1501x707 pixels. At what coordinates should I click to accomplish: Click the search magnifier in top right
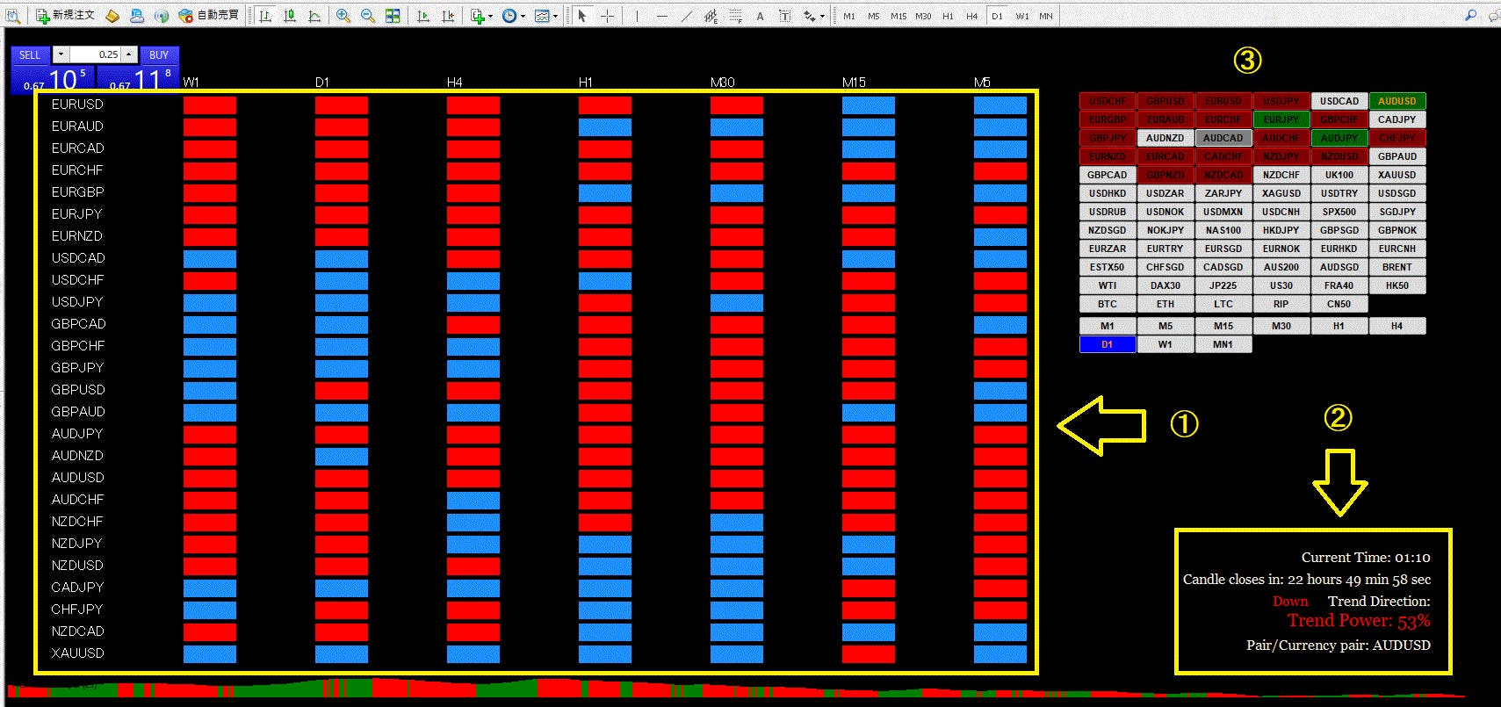pos(1470,15)
